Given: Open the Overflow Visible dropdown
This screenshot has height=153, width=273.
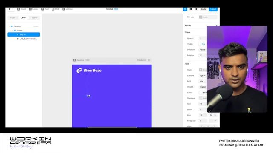Looking at the screenshot, I should click(203, 50).
